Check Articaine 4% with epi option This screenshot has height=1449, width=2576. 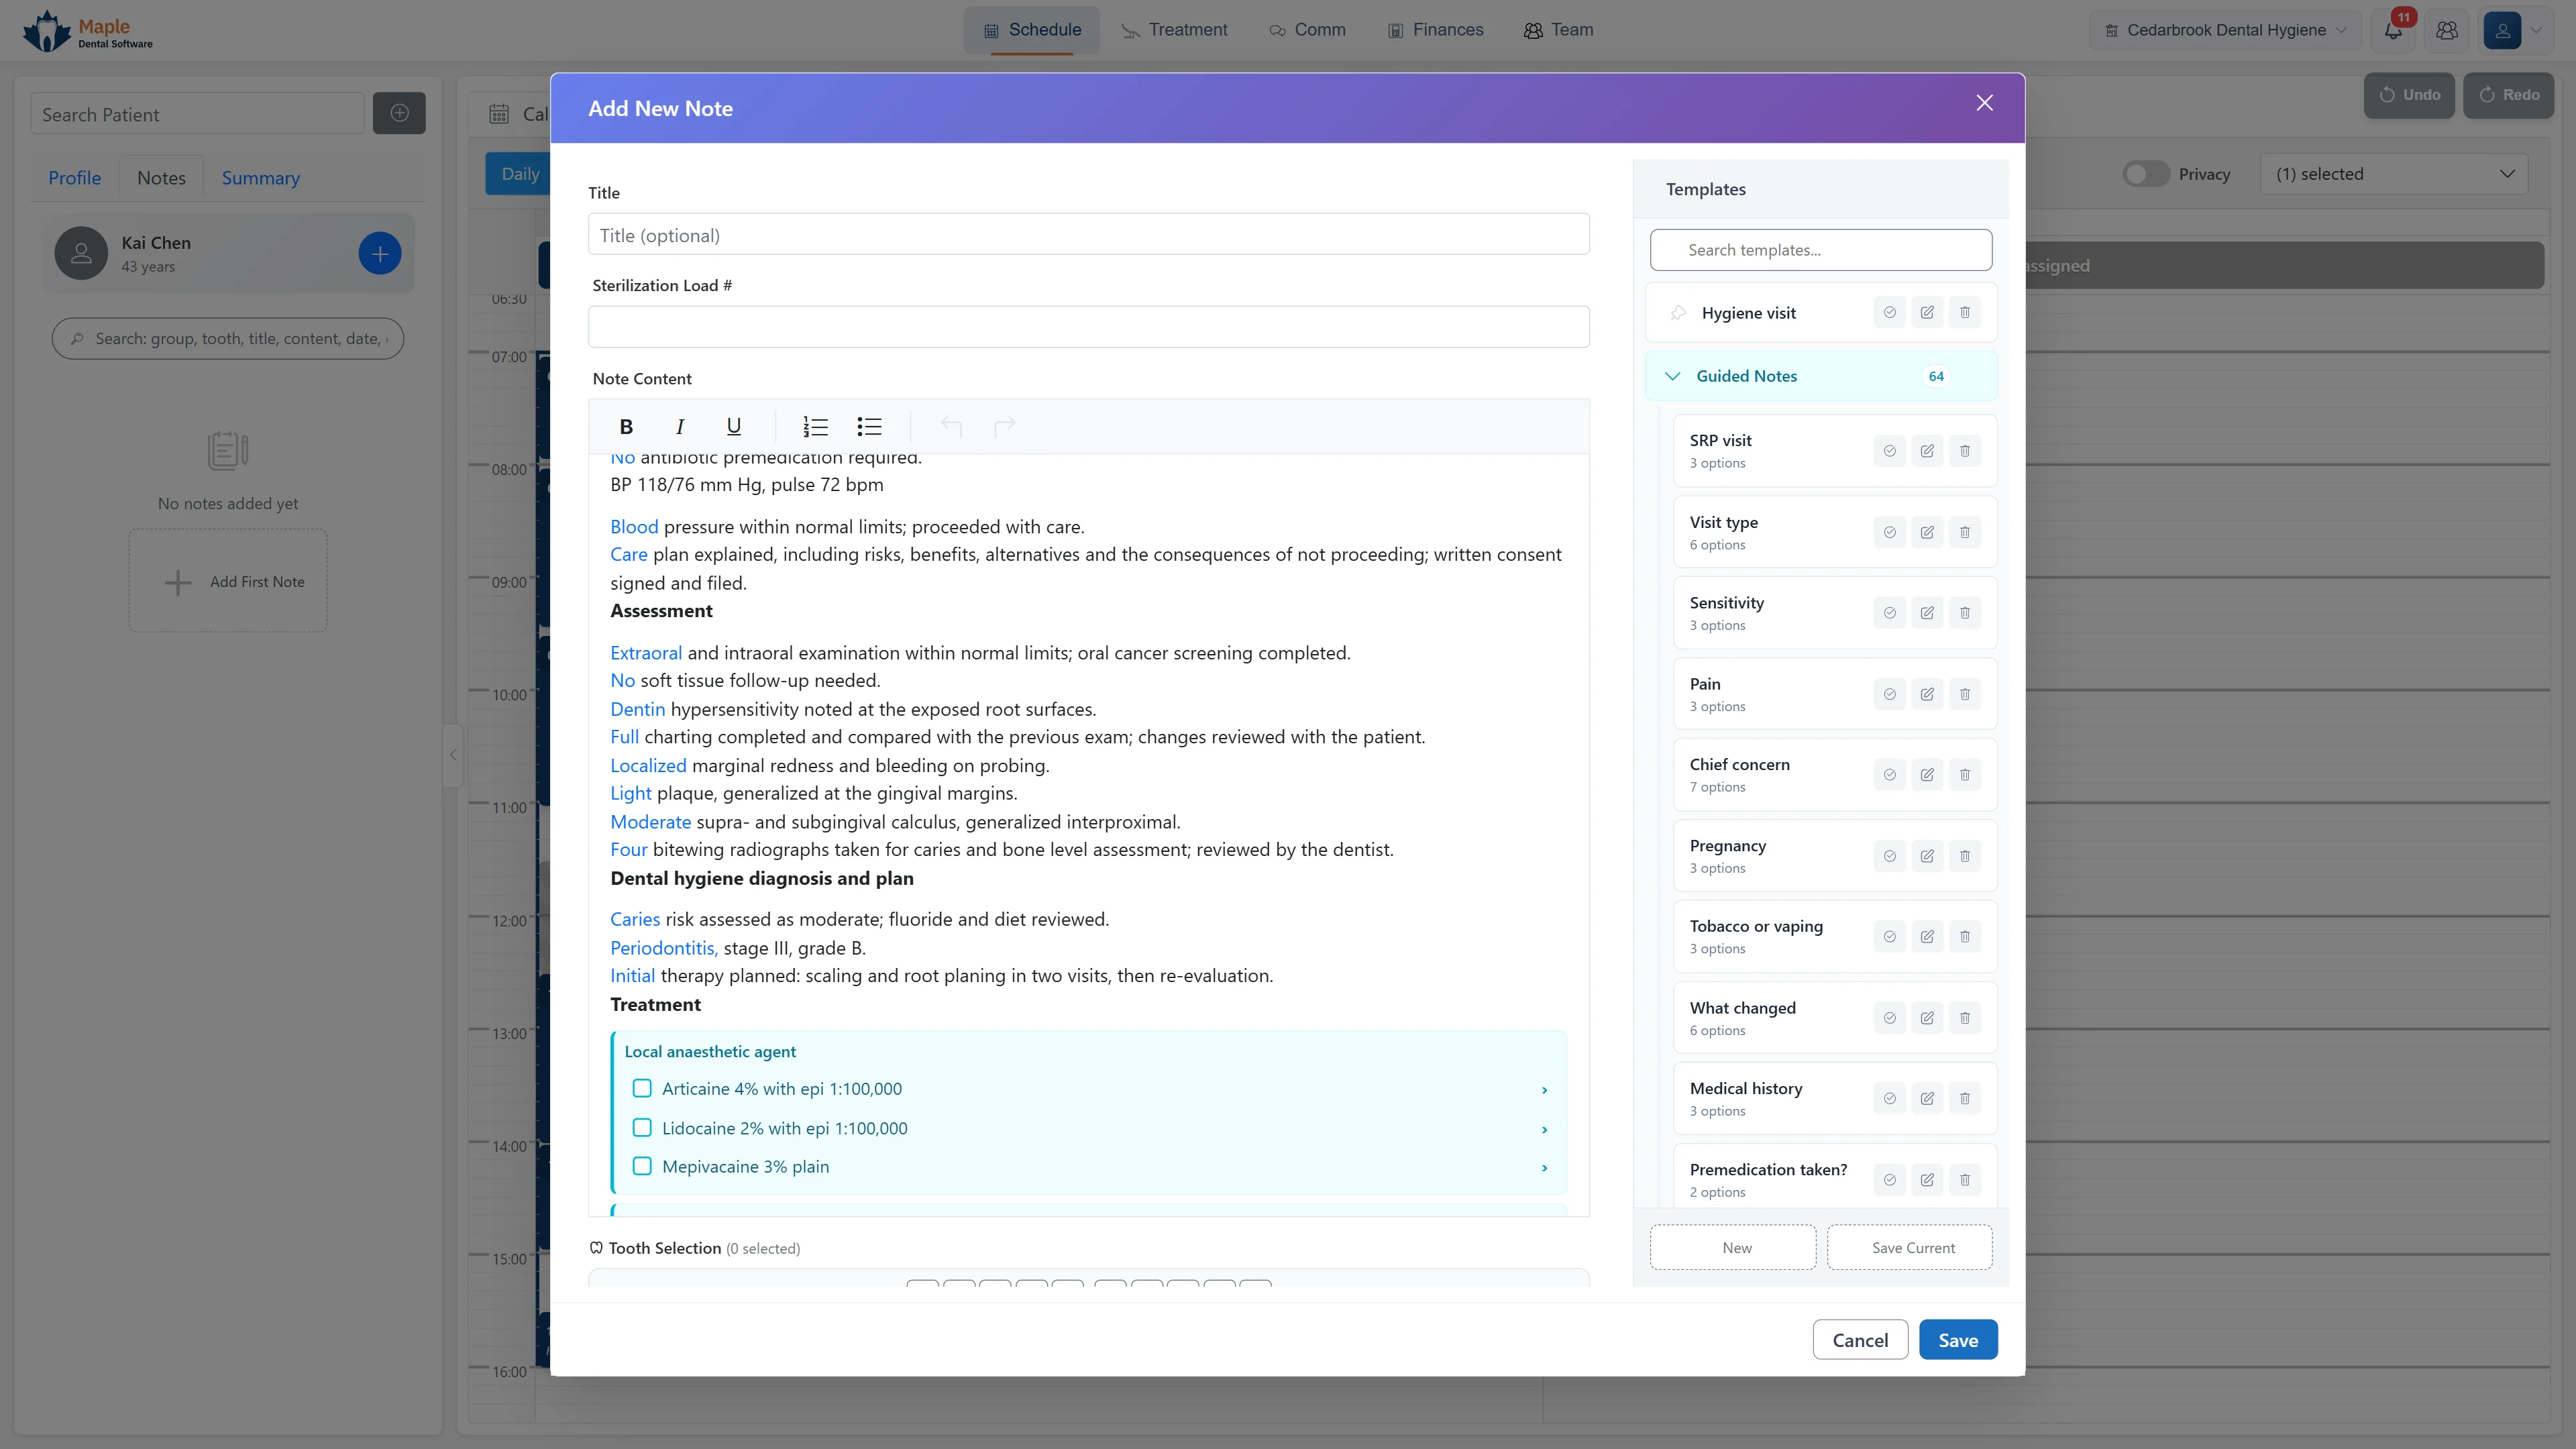click(x=642, y=1088)
